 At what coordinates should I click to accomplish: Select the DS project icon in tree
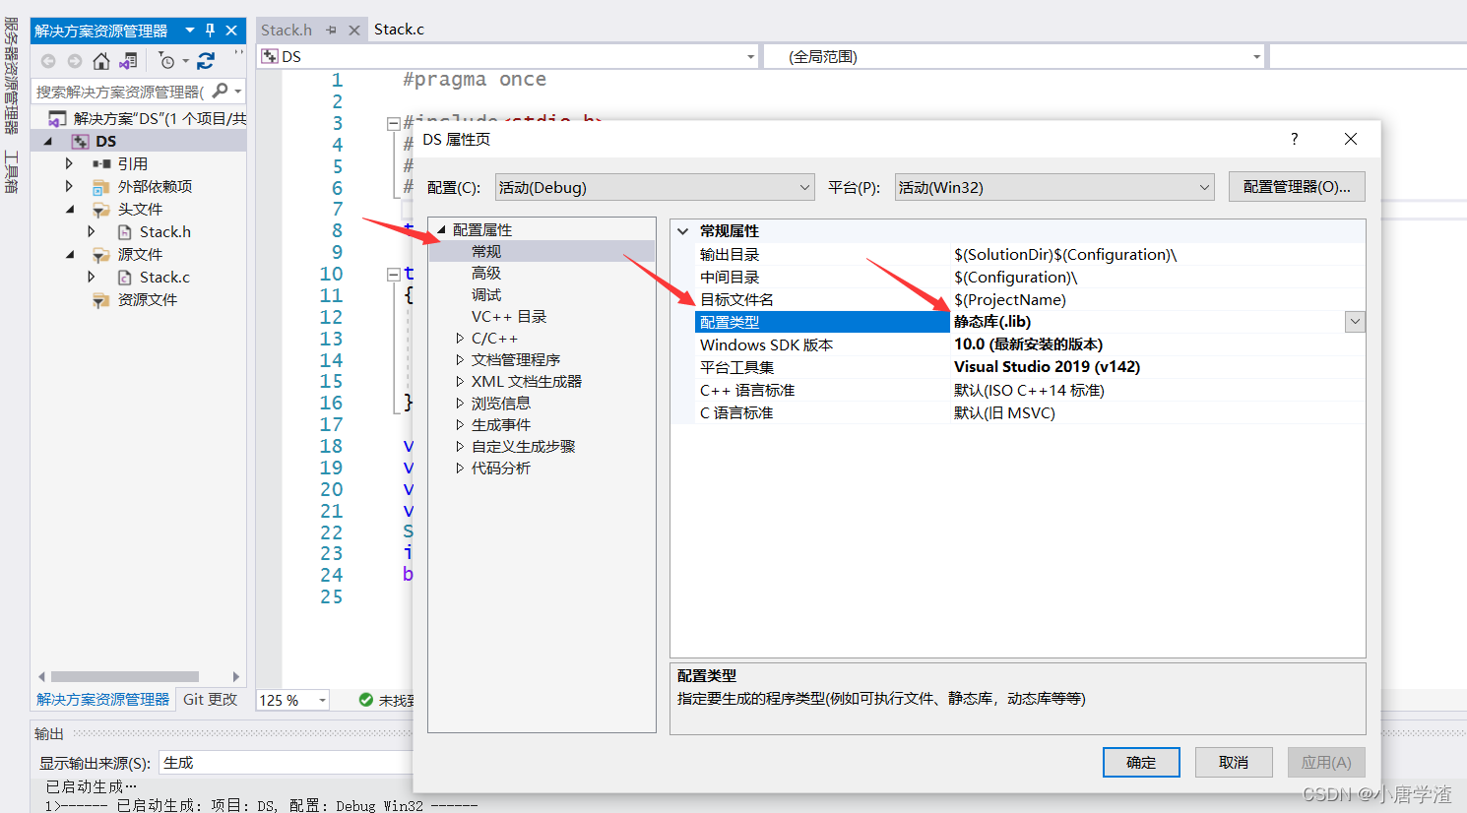(81, 142)
